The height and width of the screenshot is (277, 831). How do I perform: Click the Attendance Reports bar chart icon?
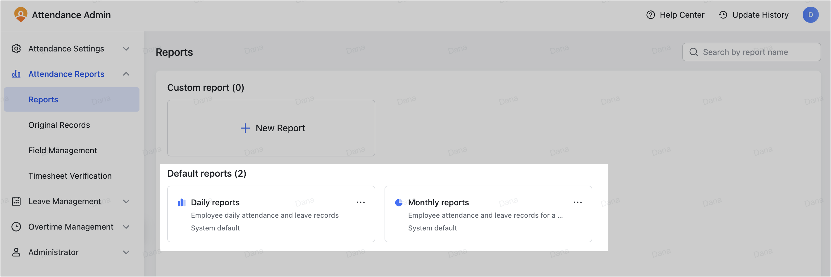click(x=16, y=74)
